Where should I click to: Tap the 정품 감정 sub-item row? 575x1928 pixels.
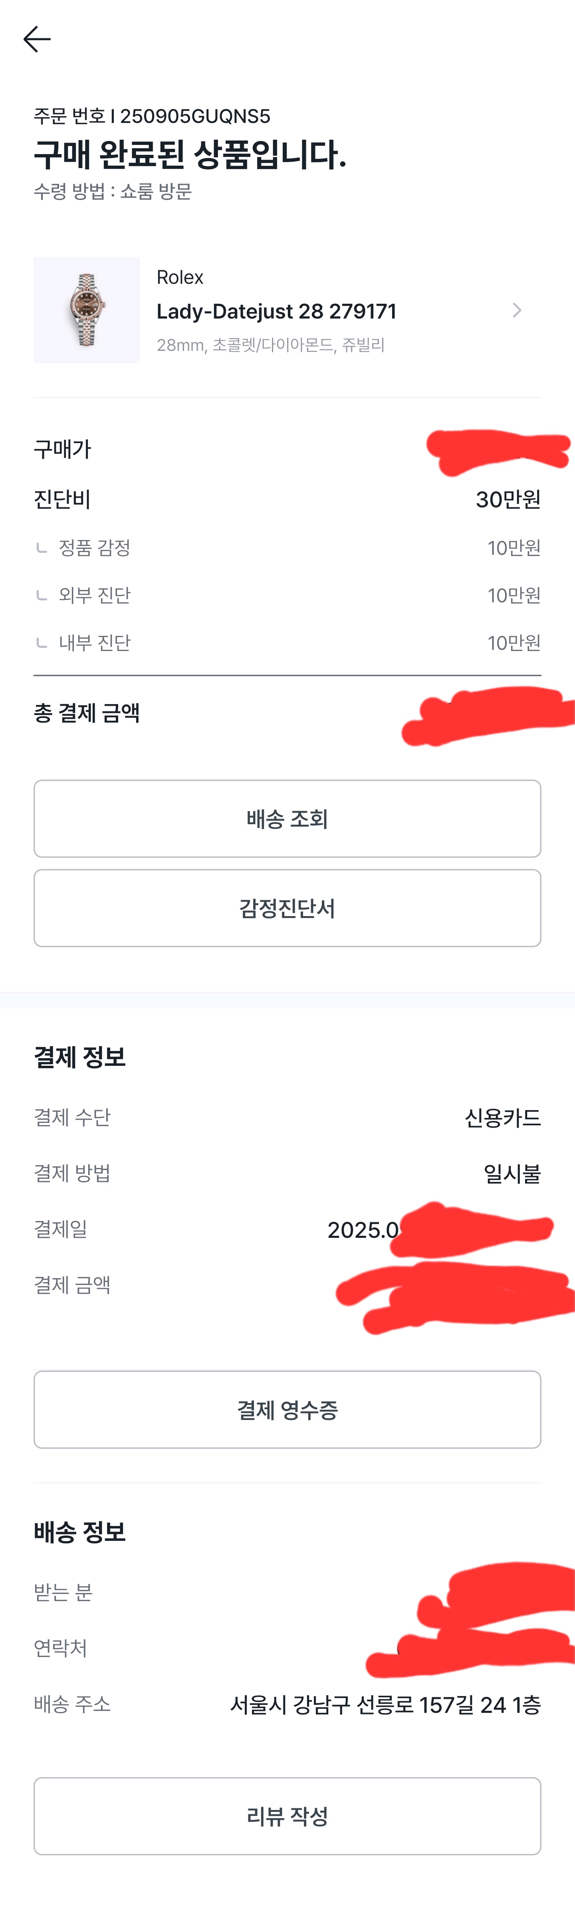(x=287, y=548)
